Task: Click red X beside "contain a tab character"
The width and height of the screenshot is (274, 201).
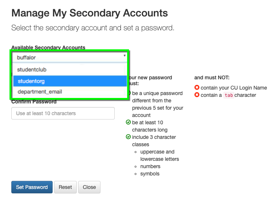Action: click(197, 95)
